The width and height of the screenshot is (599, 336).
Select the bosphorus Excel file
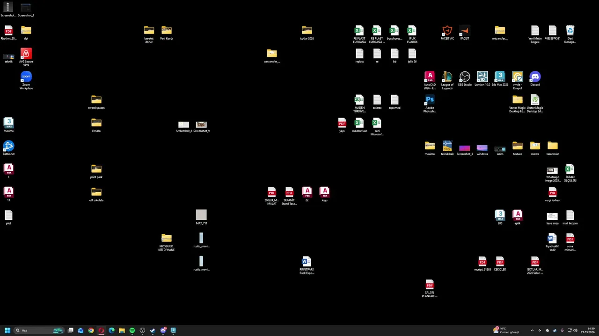(x=394, y=33)
